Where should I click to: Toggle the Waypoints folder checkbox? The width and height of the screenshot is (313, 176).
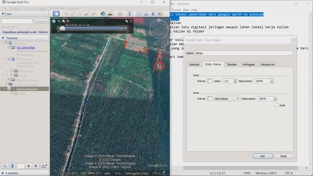12,71
